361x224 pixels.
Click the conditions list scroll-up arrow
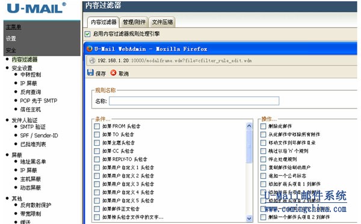pos(249,126)
